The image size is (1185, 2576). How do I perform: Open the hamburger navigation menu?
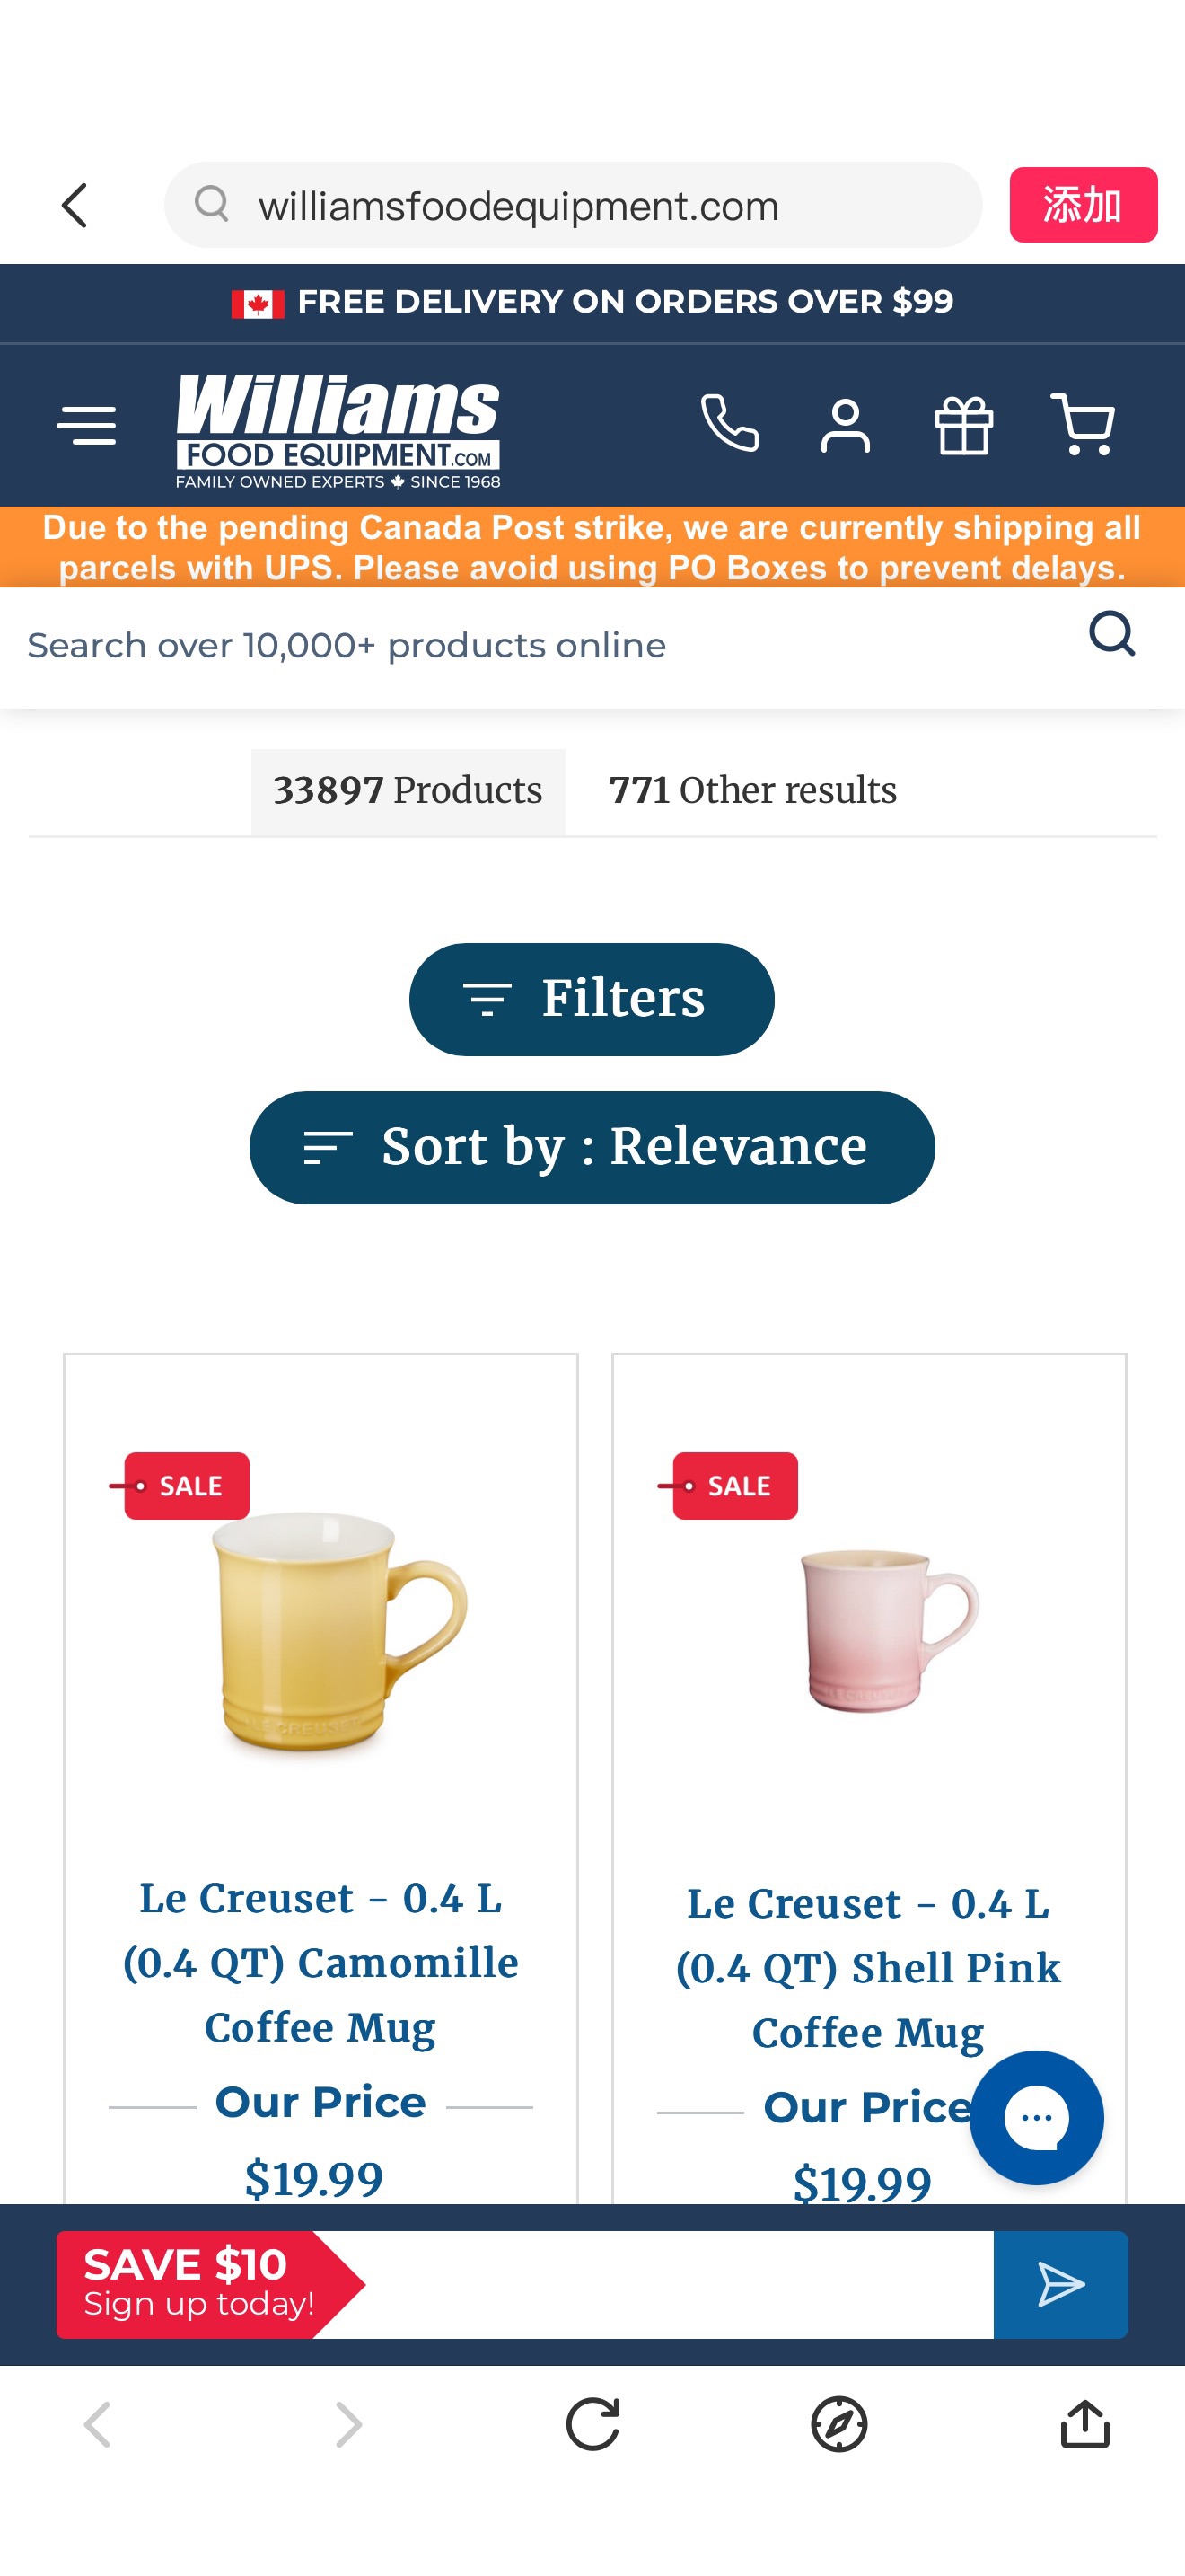pyautogui.click(x=87, y=426)
